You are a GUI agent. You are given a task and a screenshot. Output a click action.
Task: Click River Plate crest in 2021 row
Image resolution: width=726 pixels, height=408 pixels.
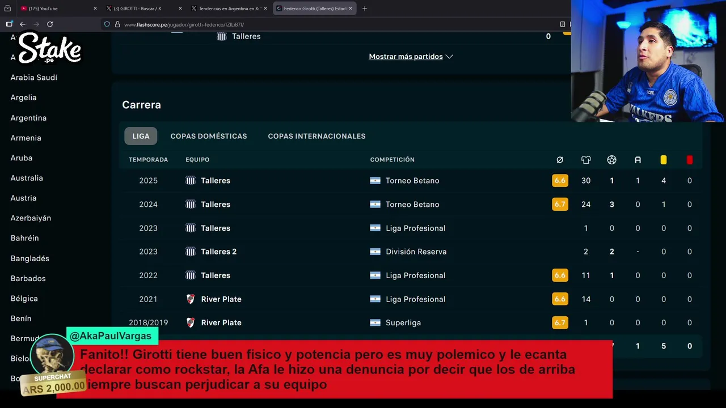pyautogui.click(x=191, y=299)
